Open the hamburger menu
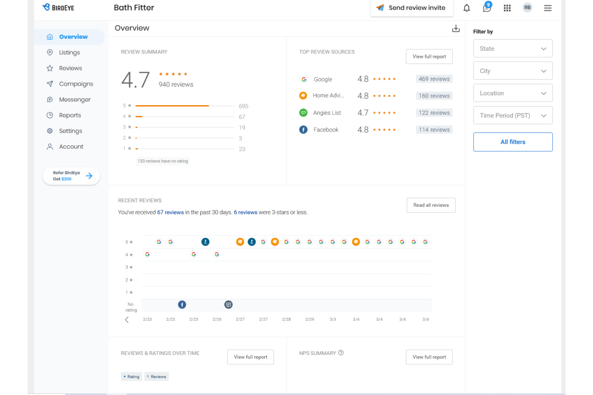 pyautogui.click(x=548, y=8)
